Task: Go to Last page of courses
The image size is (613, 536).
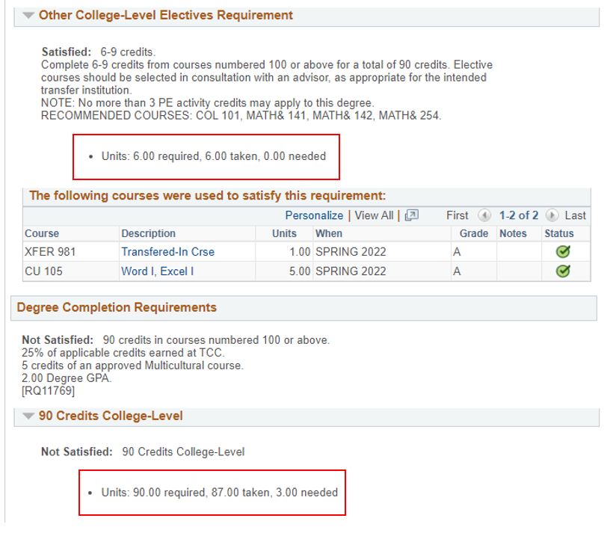Action: click(575, 215)
